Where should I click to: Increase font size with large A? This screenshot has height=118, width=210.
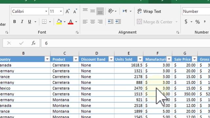68,11
